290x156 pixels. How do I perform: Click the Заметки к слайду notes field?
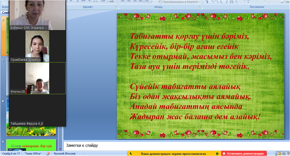[x=176, y=145]
